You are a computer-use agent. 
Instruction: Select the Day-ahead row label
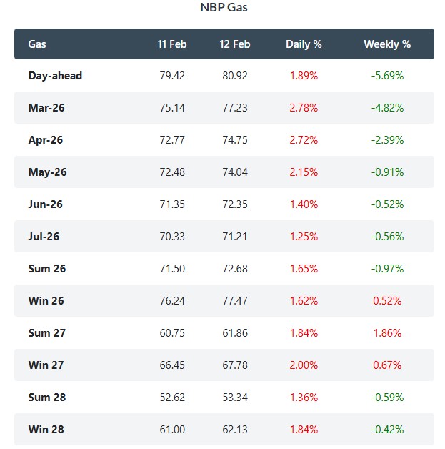coord(55,75)
